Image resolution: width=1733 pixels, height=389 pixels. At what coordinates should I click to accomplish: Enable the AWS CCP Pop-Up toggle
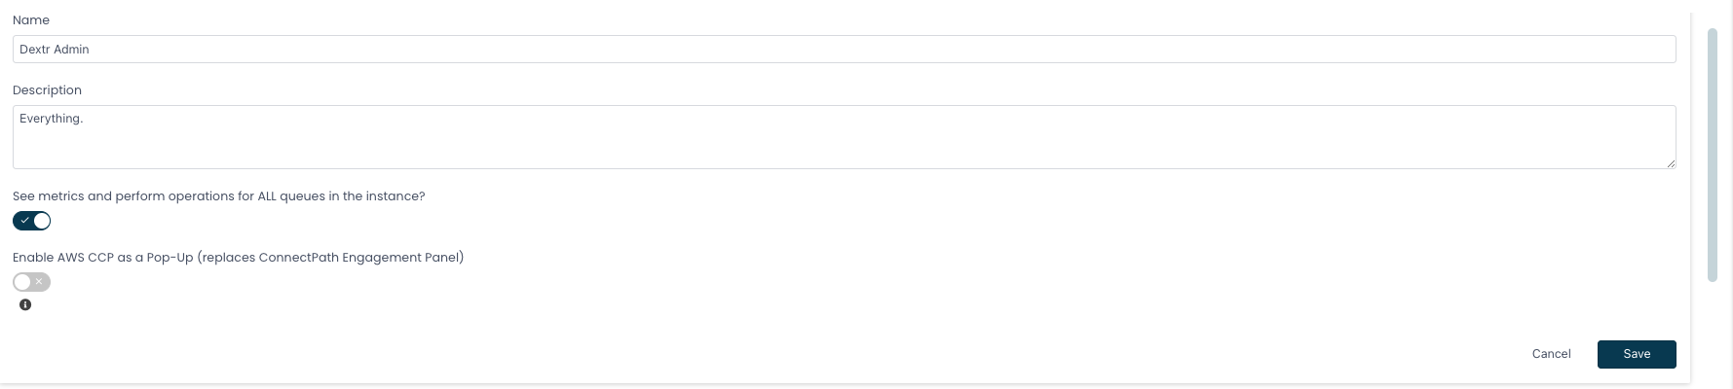(x=31, y=282)
